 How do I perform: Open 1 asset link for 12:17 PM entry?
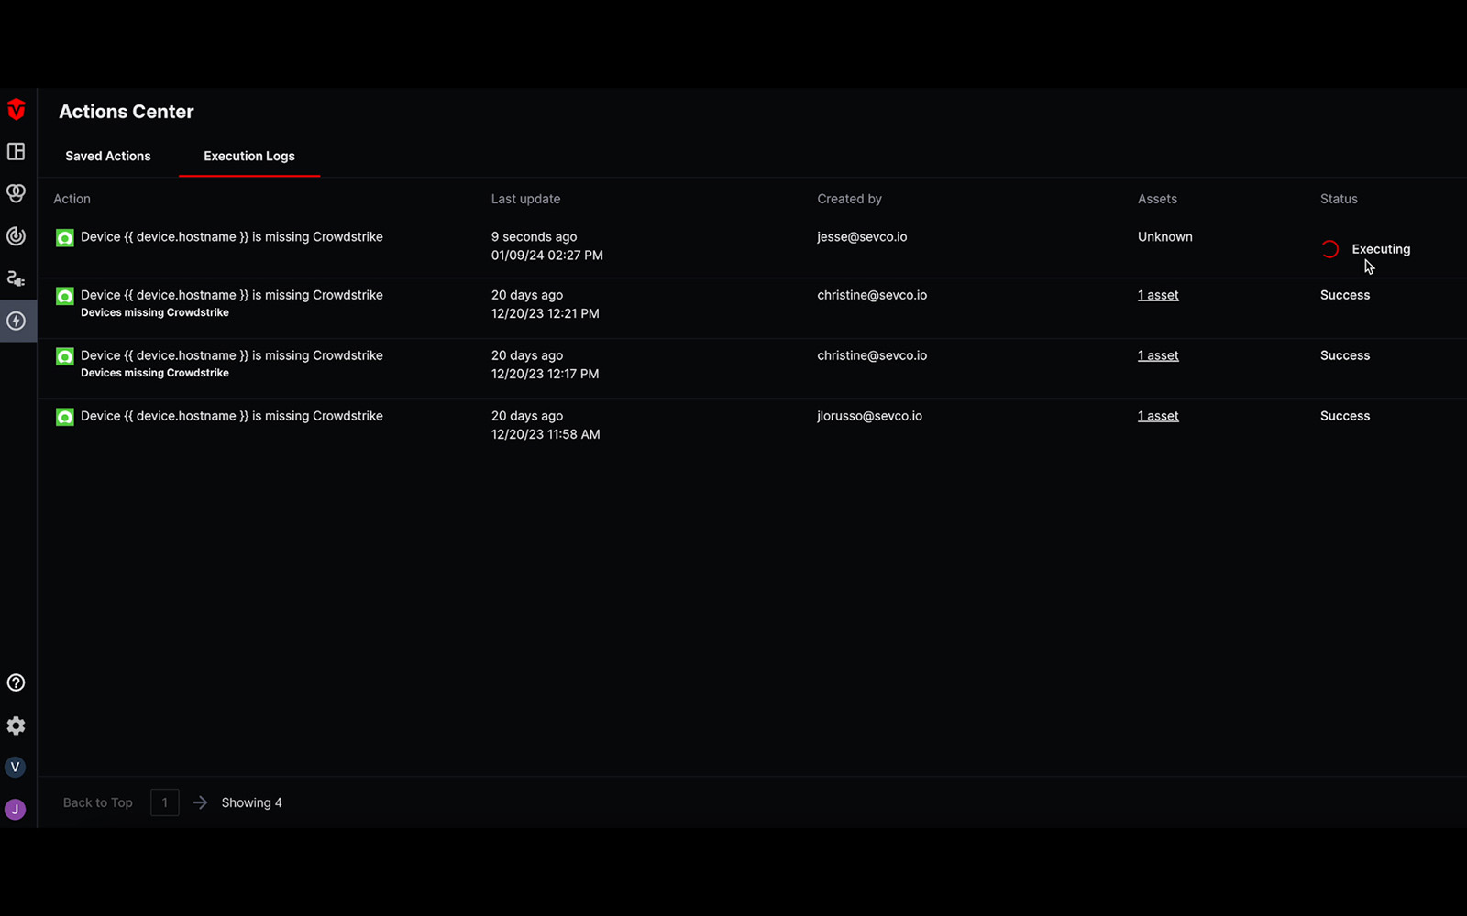click(x=1158, y=355)
